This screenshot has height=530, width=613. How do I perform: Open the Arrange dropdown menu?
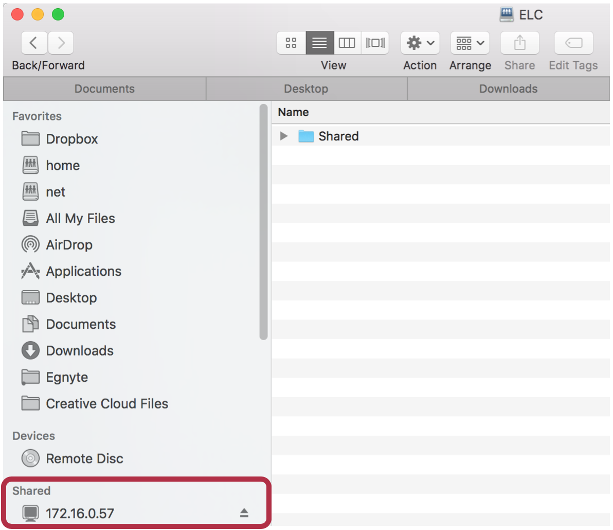[x=470, y=43]
